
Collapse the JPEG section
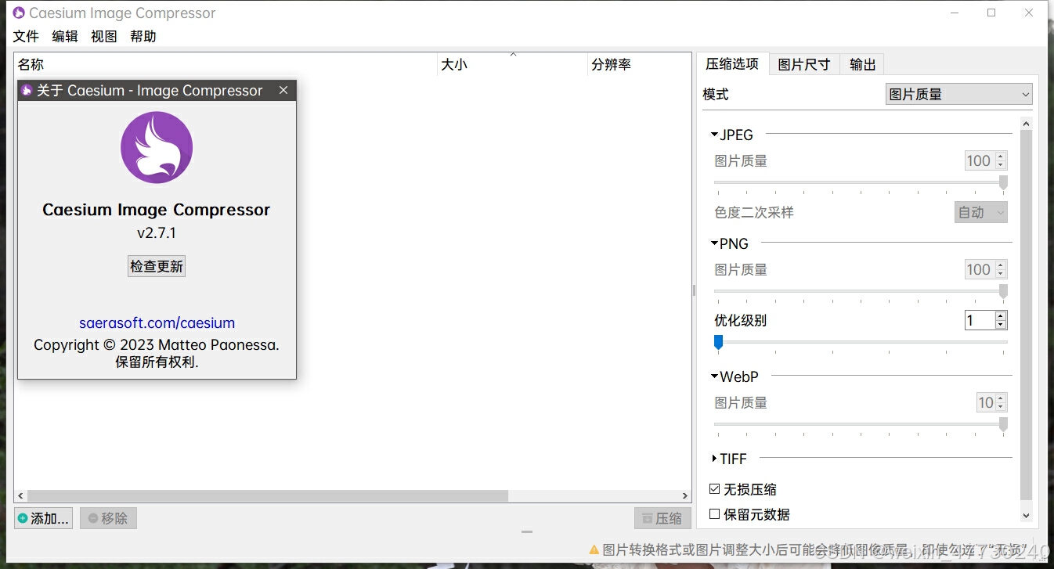tap(714, 135)
